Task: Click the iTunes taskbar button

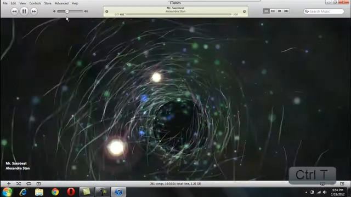Action: click(119, 192)
